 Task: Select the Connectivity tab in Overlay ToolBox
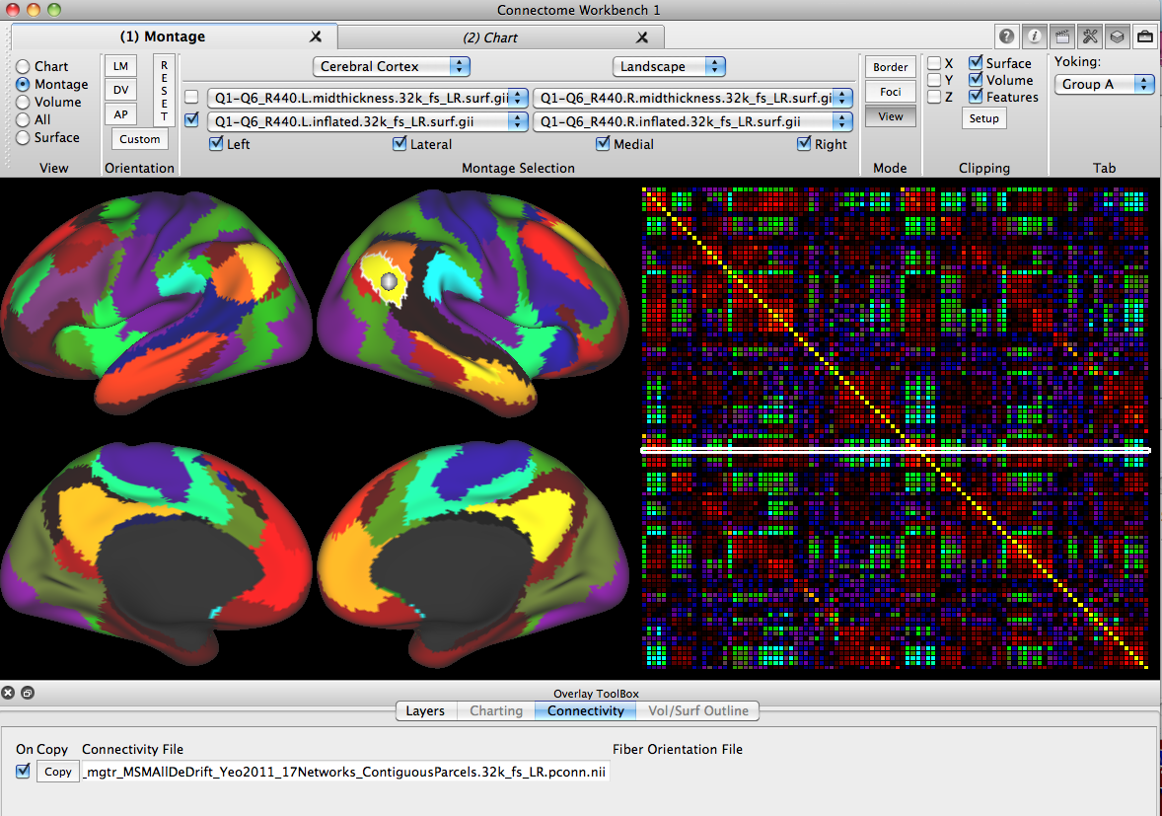[586, 710]
